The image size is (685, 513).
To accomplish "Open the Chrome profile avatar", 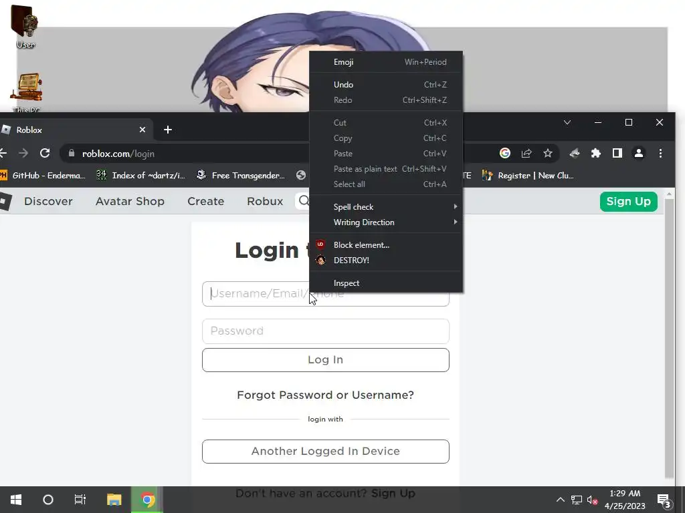I will click(x=639, y=153).
